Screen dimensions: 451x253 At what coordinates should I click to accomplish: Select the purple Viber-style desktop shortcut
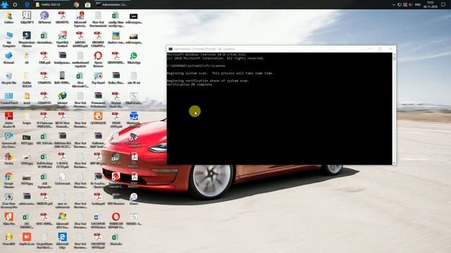click(44, 18)
